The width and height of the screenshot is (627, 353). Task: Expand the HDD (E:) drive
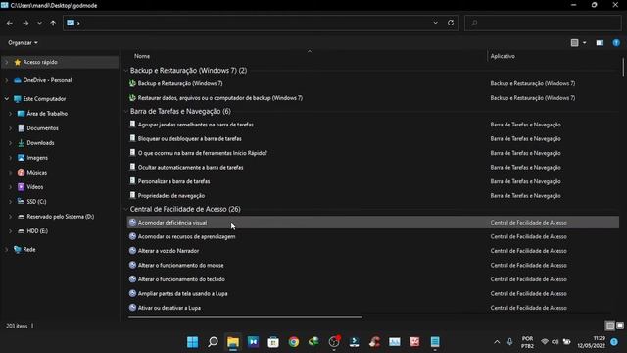pyautogui.click(x=11, y=231)
